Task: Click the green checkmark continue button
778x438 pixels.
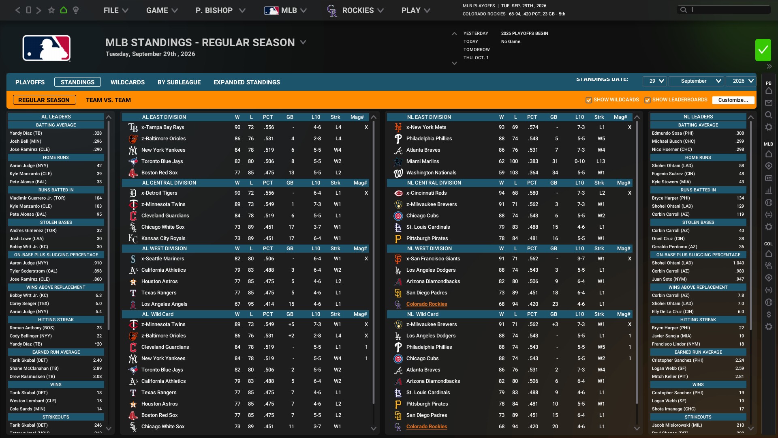Action: pos(763,50)
